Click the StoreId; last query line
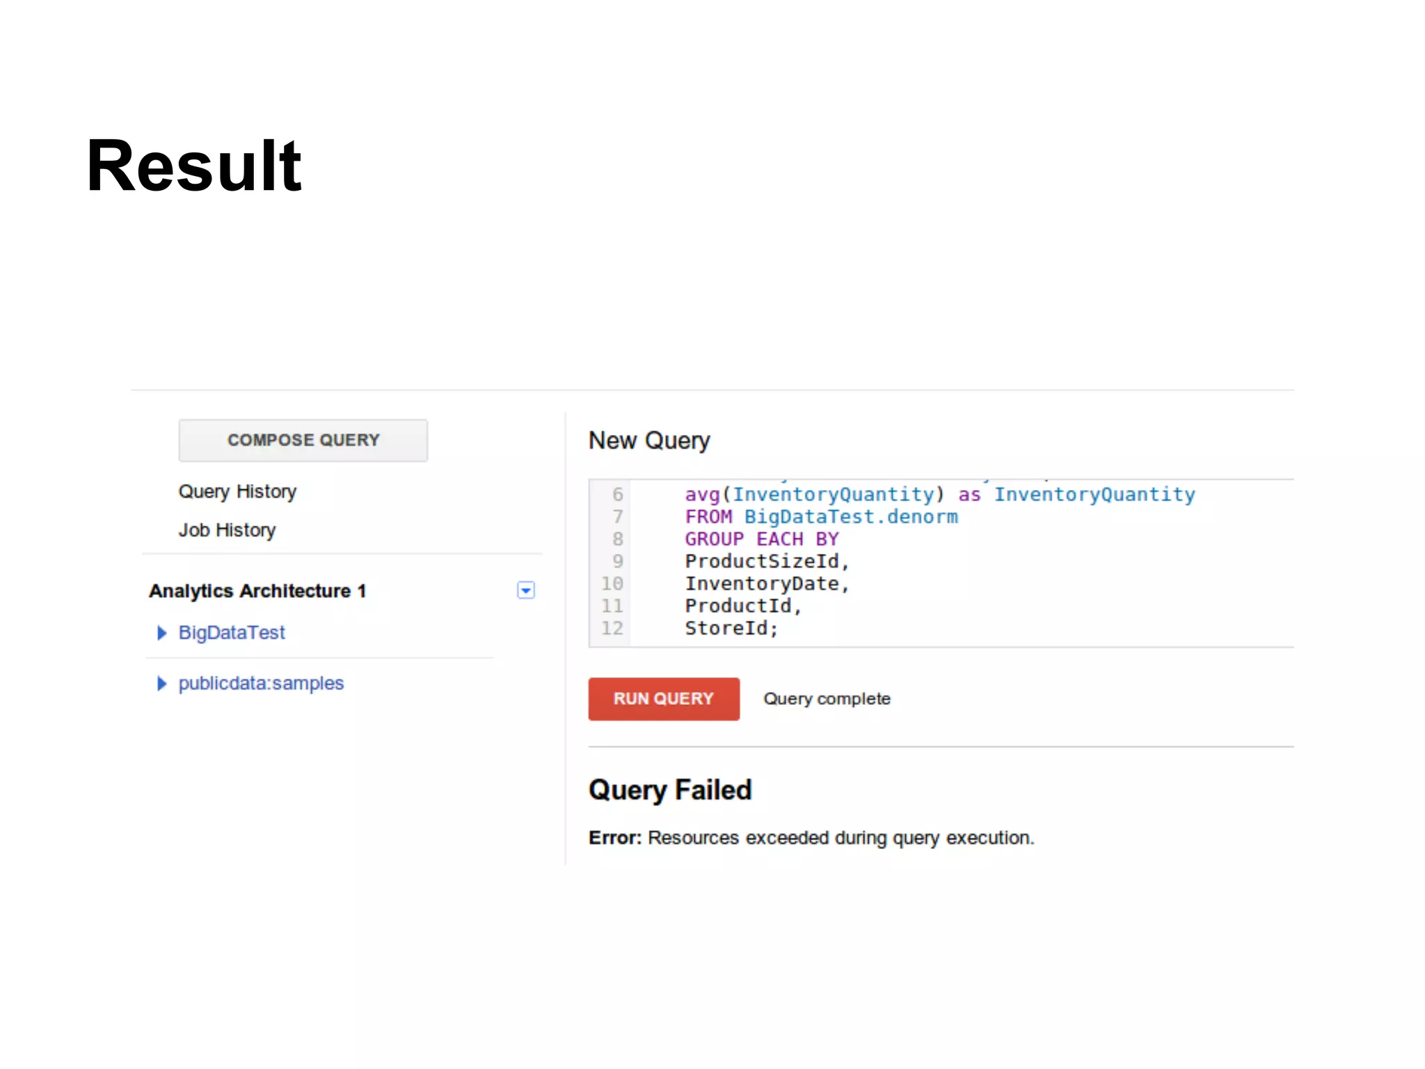1425x1069 pixels. coord(731,628)
